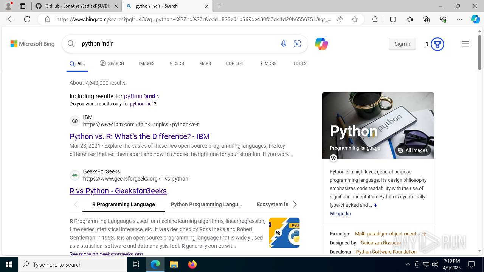
Task: Open the tab actions menu icon
Action: pyautogui.click(x=23, y=6)
